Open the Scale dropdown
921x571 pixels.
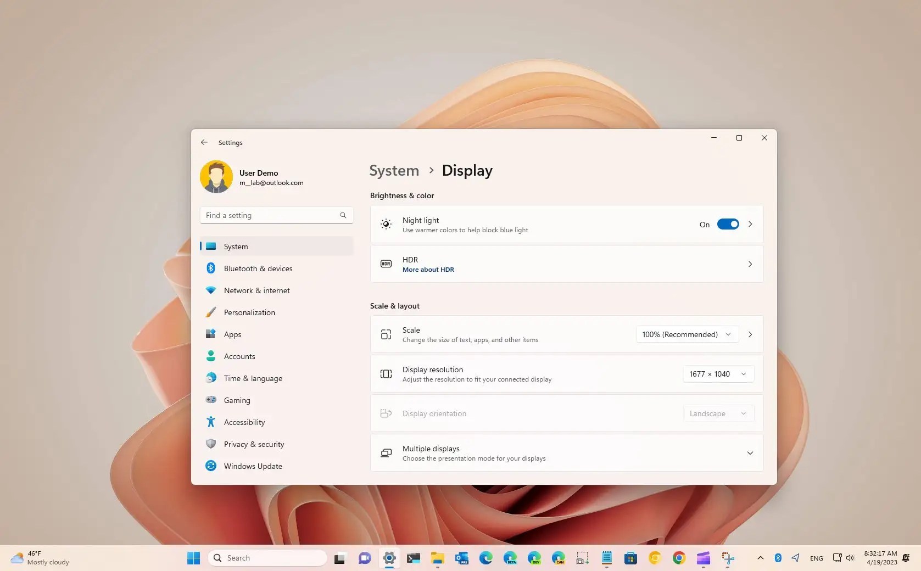click(x=686, y=334)
